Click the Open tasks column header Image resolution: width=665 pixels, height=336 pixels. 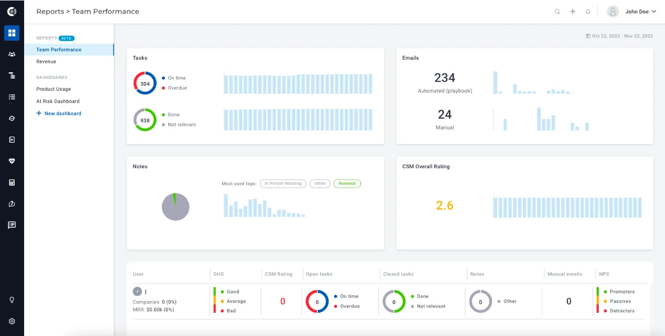point(319,274)
